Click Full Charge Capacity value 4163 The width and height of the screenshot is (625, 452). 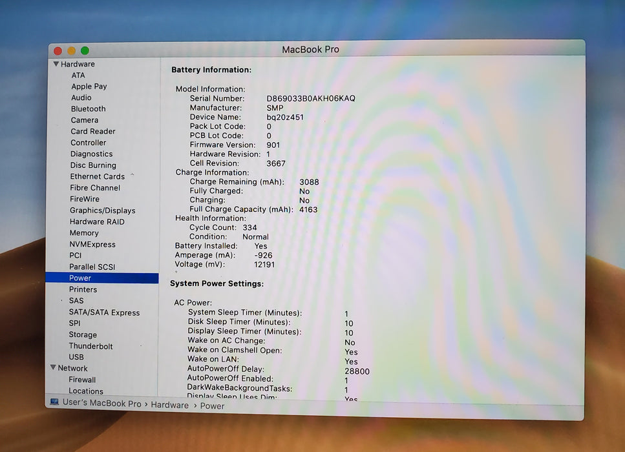pyautogui.click(x=308, y=209)
